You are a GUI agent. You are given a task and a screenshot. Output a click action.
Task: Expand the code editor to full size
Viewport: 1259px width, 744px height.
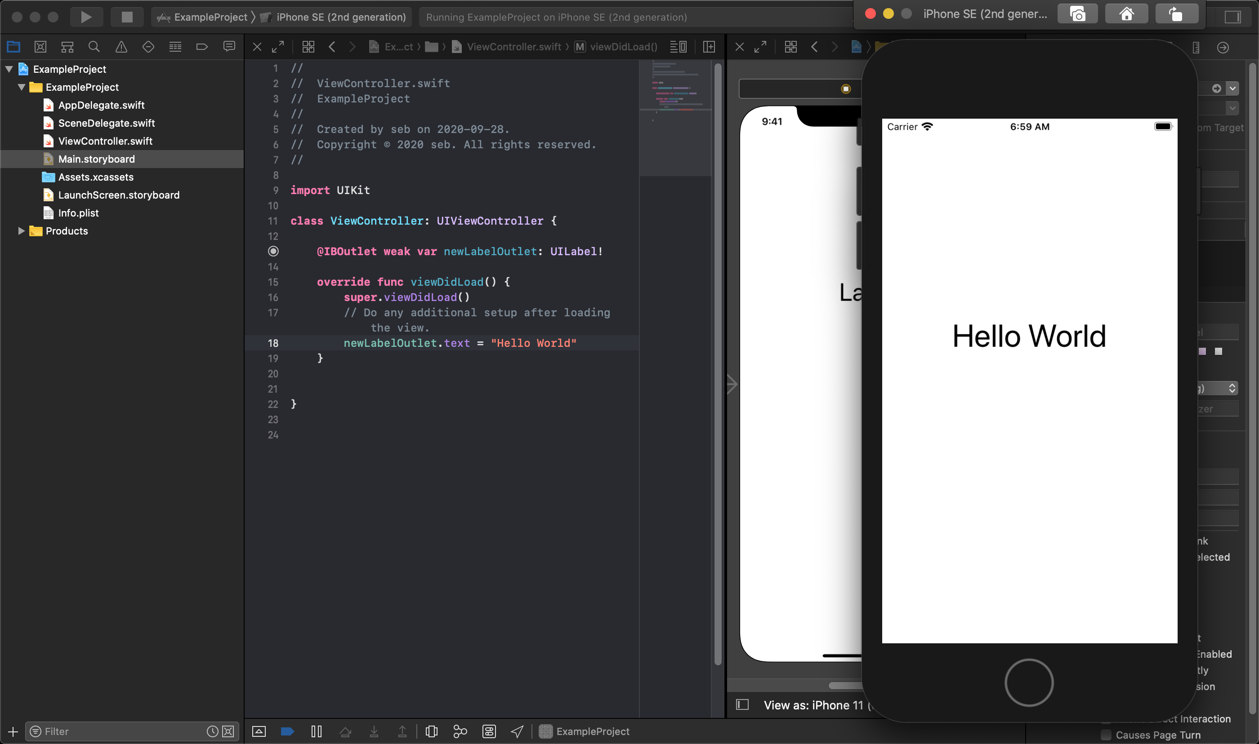(x=278, y=47)
